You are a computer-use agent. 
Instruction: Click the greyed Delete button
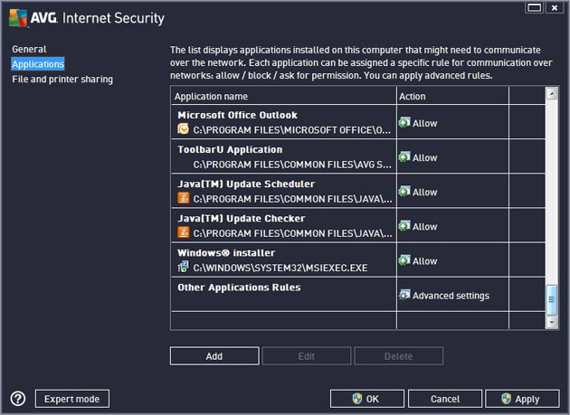tap(398, 356)
